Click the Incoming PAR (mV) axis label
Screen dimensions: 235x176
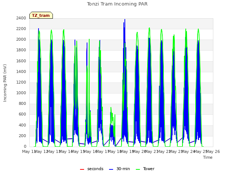(5, 83)
